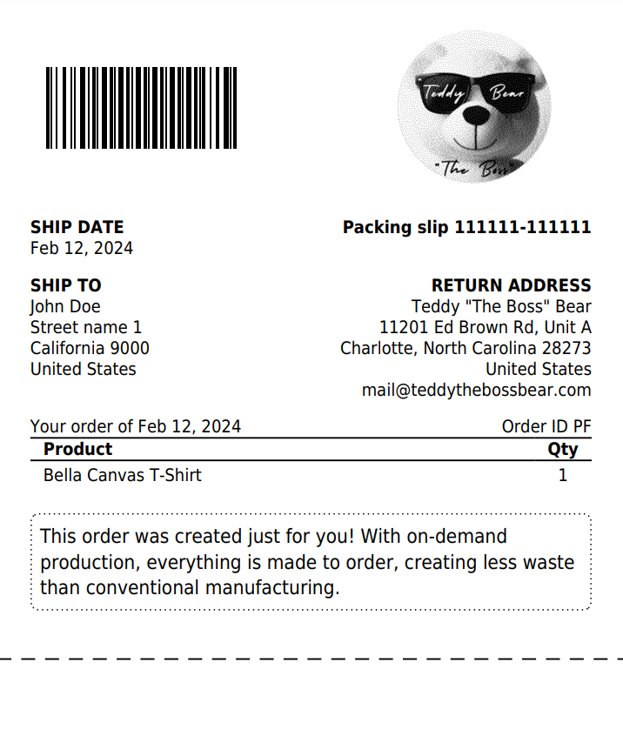Click the Qty column header
Viewport: 623px width, 736px height.
coord(562,449)
